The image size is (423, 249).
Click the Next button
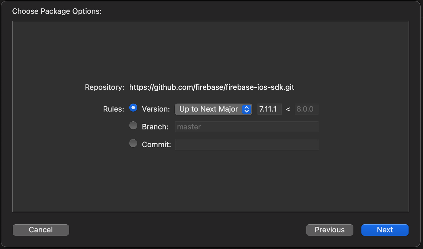[385, 230]
